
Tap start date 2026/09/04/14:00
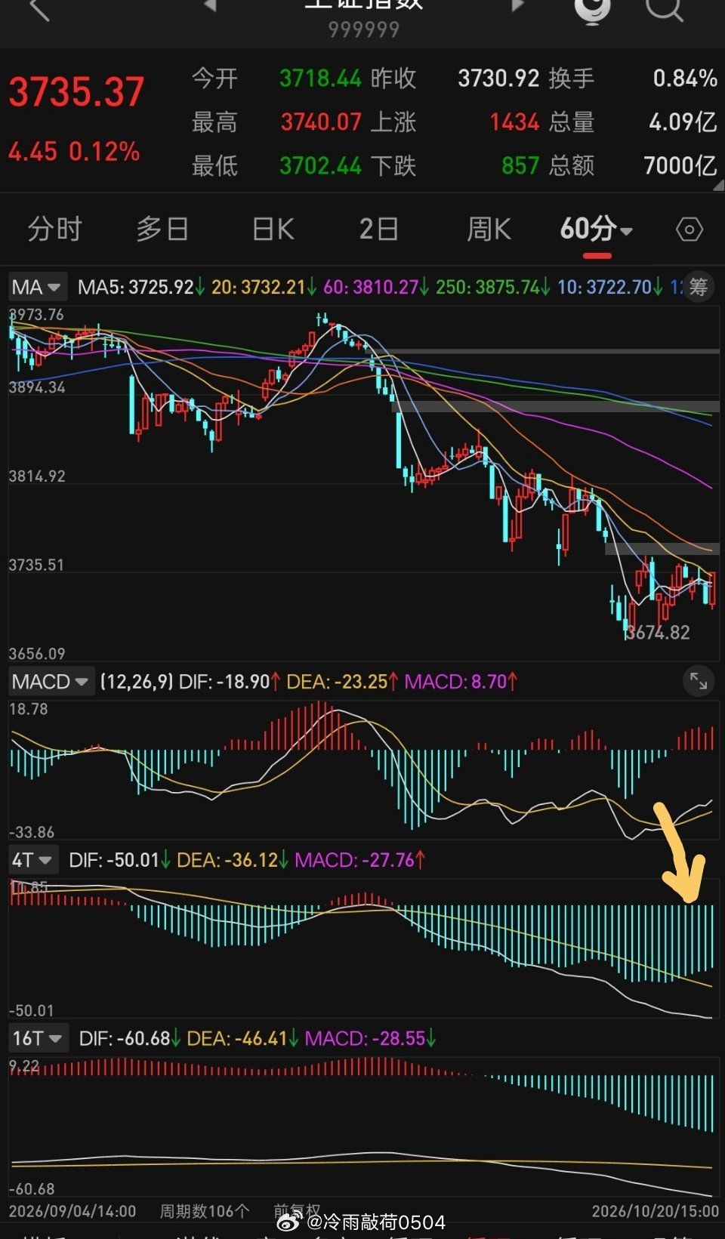(72, 1211)
